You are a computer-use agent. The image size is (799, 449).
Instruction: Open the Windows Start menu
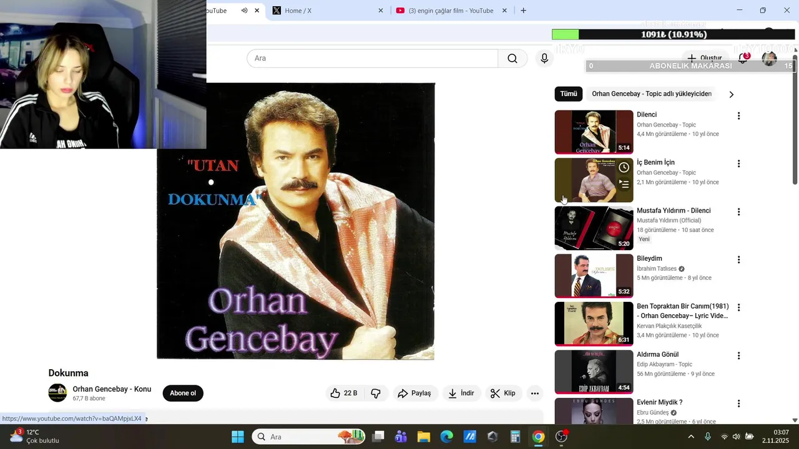click(x=238, y=437)
